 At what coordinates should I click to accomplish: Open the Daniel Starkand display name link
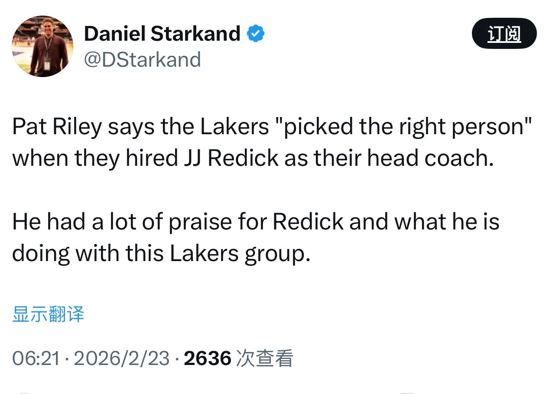(x=162, y=34)
